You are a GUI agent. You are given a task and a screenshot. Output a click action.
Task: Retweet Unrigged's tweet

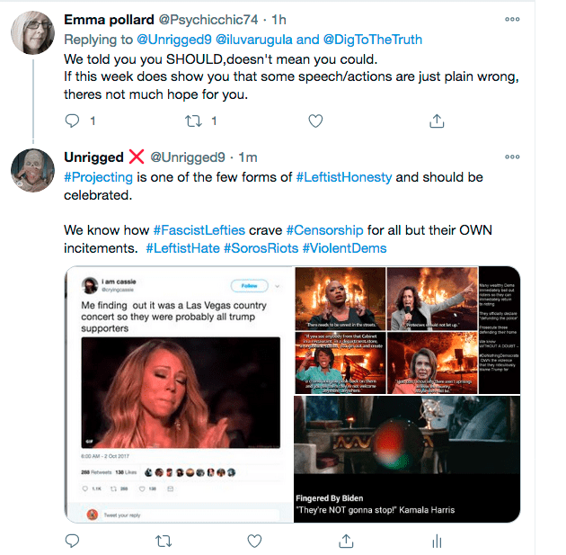point(164,541)
